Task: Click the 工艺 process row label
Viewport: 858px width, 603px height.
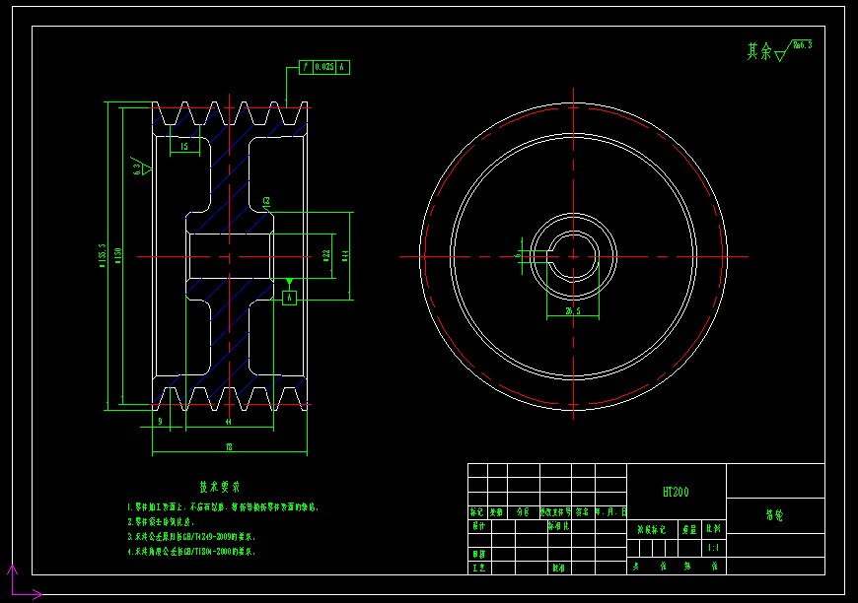Action: click(x=479, y=568)
